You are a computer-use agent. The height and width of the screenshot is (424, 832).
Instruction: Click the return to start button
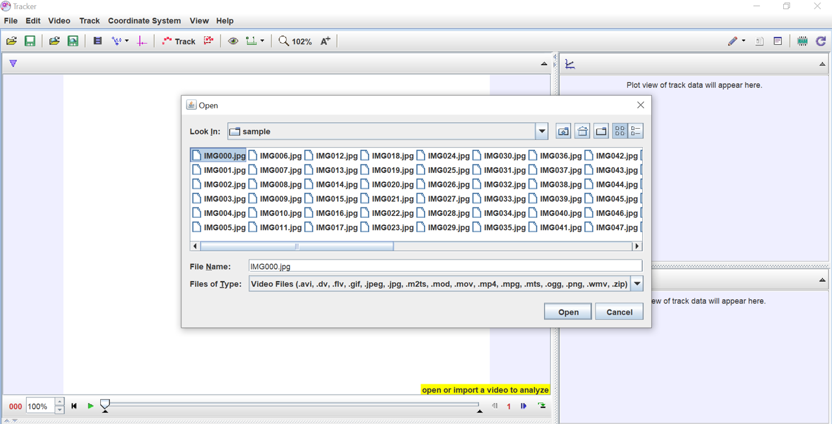74,406
